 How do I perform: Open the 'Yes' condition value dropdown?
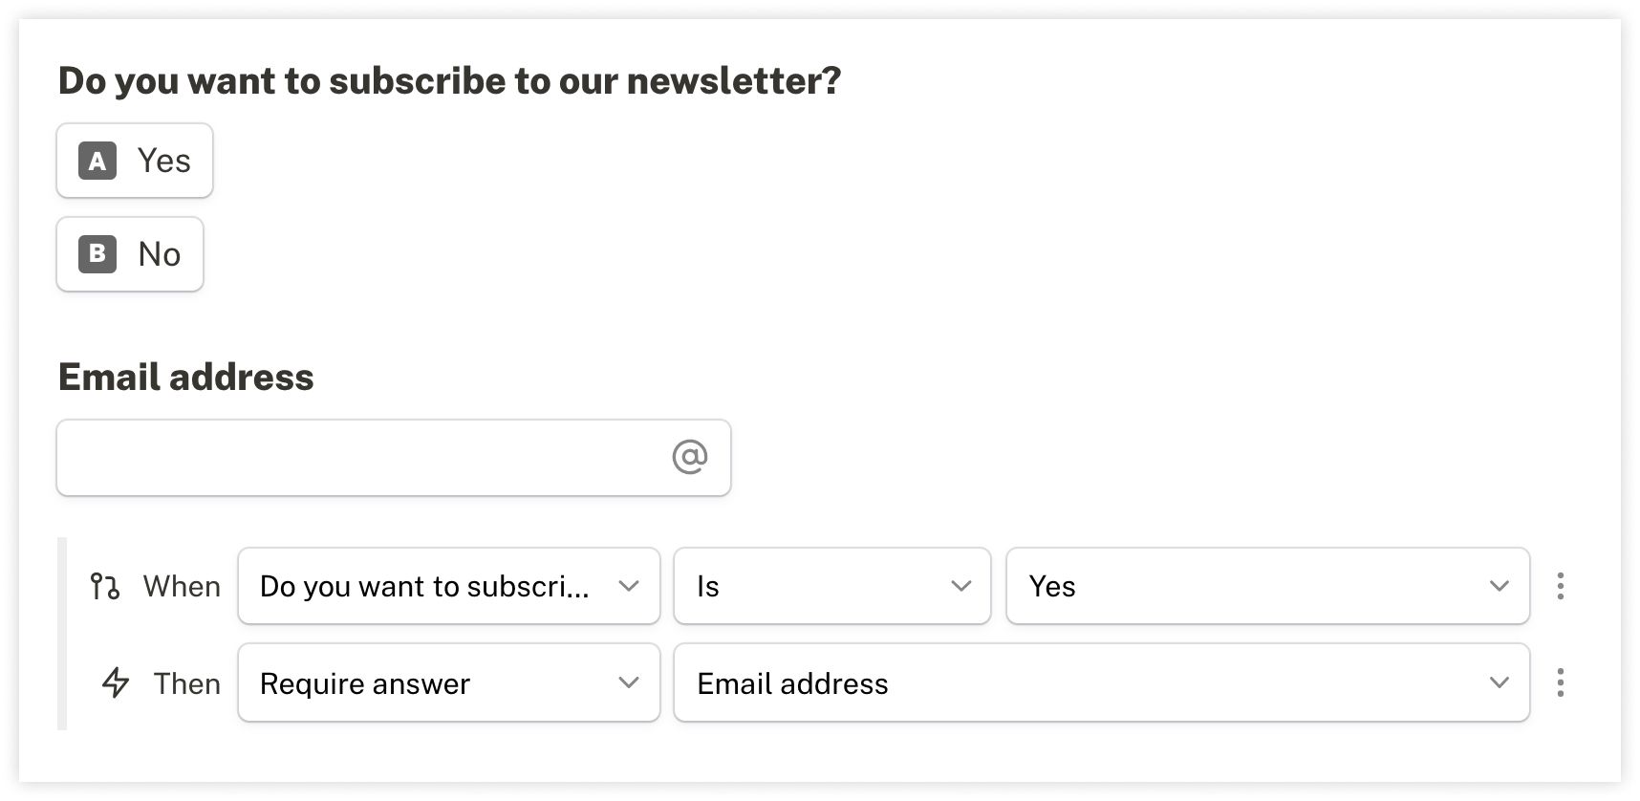(1268, 586)
